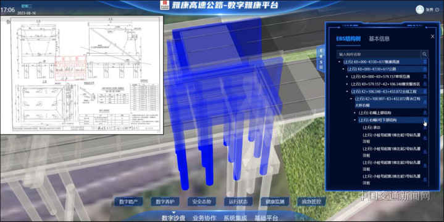Click the 数字养护 button

coord(165,202)
